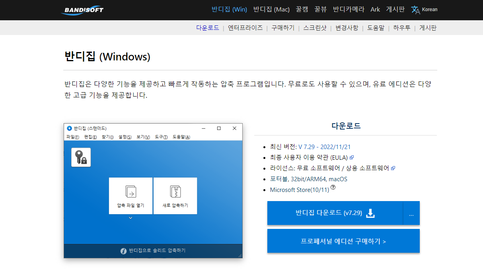Open 도구(T) menu in Bandizip window
The height and width of the screenshot is (275, 483).
click(x=161, y=137)
